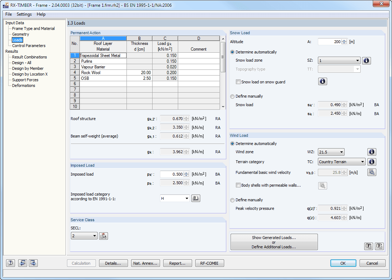This screenshot has width=392, height=280.
Task: Open Deformations results item
Action: click(x=24, y=85)
